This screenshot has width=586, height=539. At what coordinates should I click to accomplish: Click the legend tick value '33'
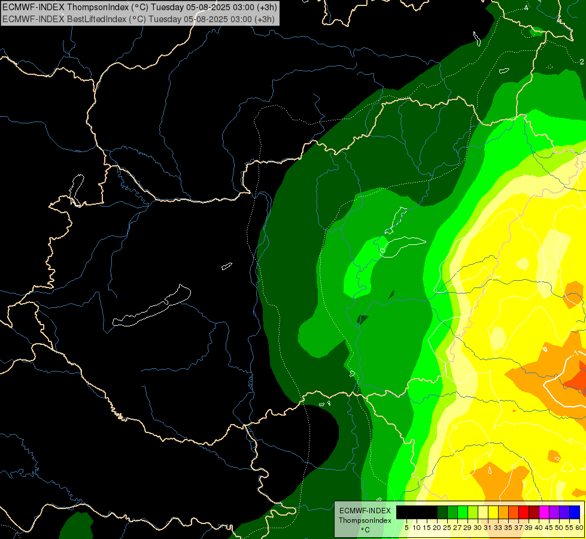pyautogui.click(x=498, y=528)
